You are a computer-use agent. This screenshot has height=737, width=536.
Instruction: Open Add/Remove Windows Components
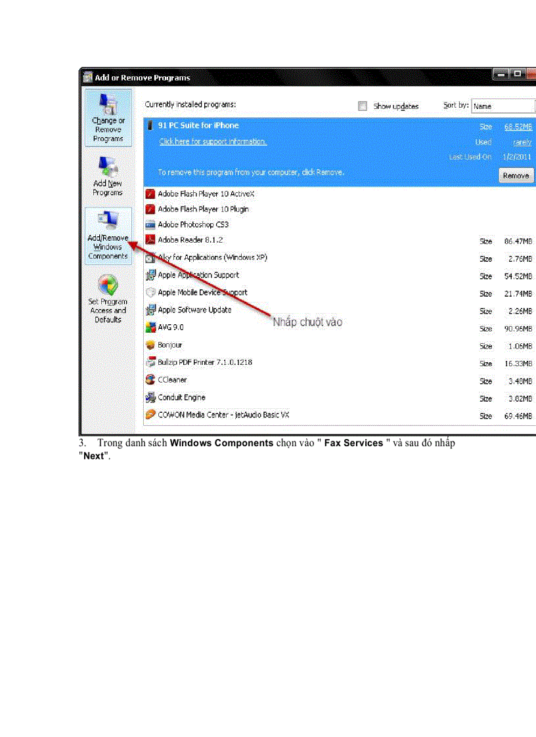108,235
